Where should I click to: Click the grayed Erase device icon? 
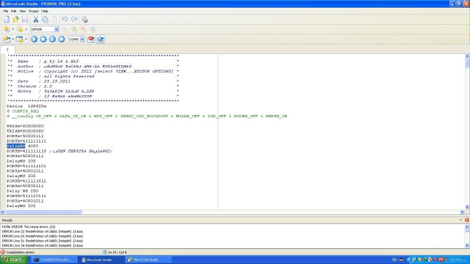[83, 29]
